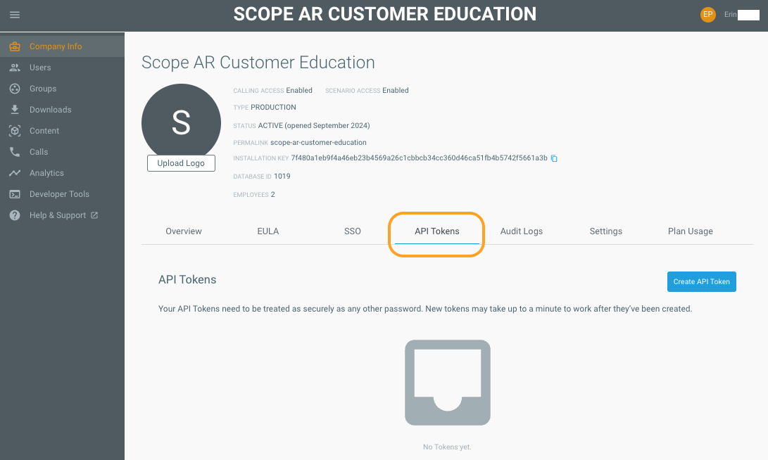
Task: Switch to the Overview tab
Action: coord(184,231)
